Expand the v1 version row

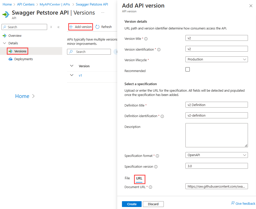[x=72, y=75]
